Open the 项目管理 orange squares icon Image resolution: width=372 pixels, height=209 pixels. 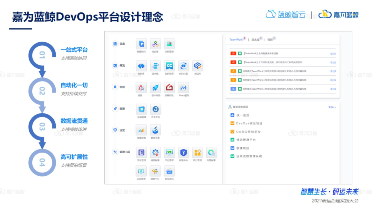[197, 152]
